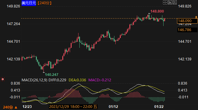This screenshot has width=198, height=110.
Task: Click the DIFF:0.229 indicator value
Action: pos(57,80)
